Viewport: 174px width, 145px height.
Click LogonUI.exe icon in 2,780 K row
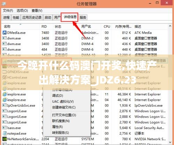click(5, 122)
